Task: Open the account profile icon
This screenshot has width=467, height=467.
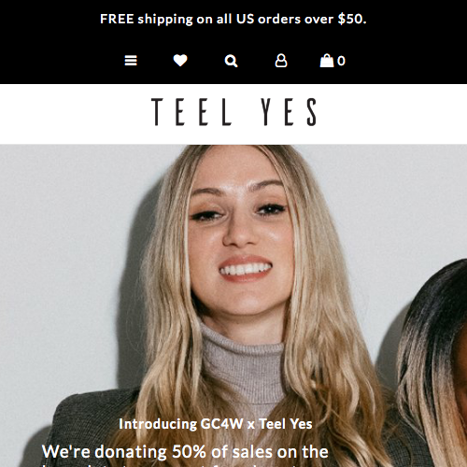Action: 281,61
